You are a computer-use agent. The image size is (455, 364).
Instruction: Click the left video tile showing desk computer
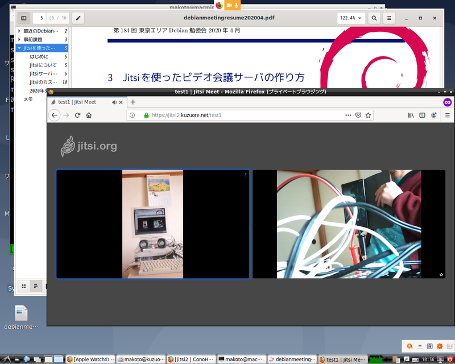coord(152,224)
